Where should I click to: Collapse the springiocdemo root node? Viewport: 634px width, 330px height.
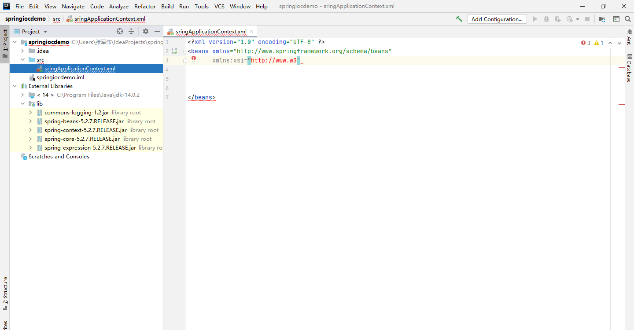(x=15, y=42)
